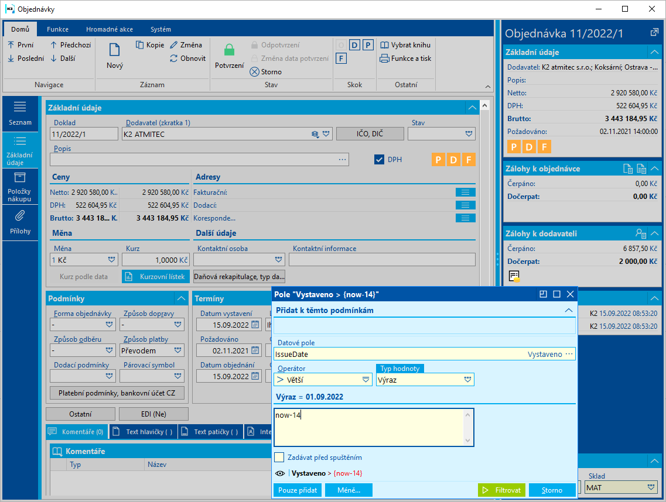Switch to the Domů ribbon tab
The image size is (666, 502).
20,29
